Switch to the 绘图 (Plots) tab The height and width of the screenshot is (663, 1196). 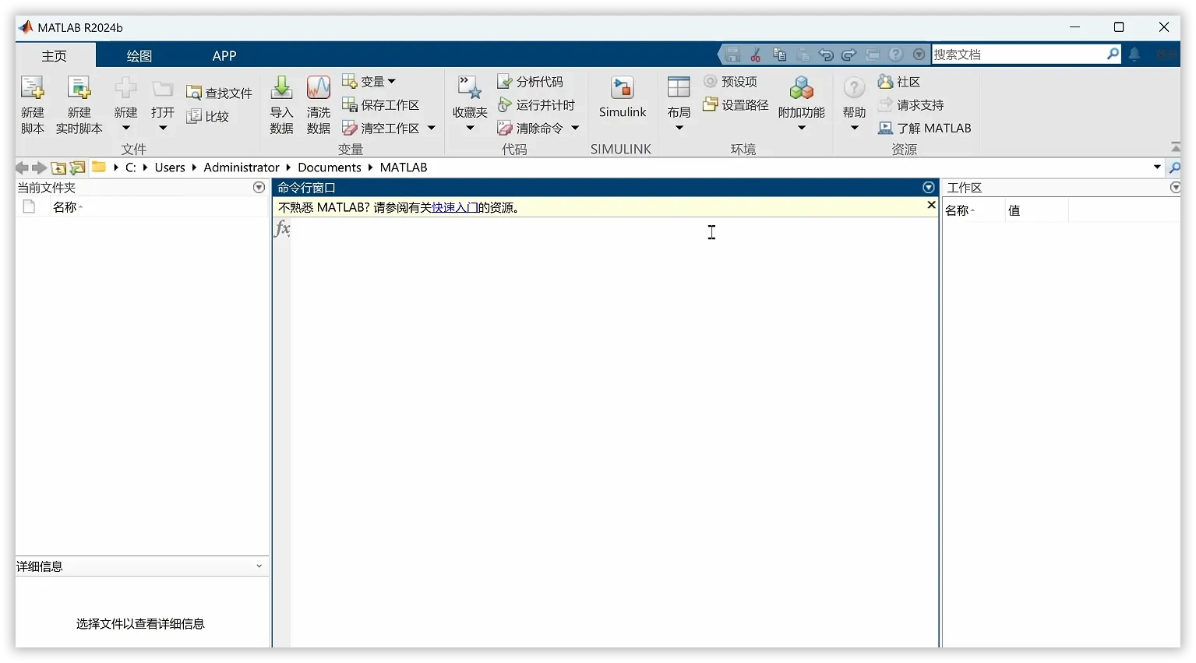pos(139,55)
